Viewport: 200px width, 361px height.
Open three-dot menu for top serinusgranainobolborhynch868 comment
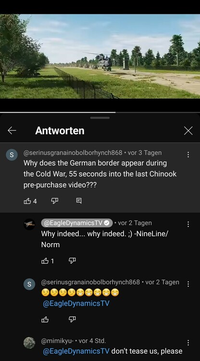188,155
